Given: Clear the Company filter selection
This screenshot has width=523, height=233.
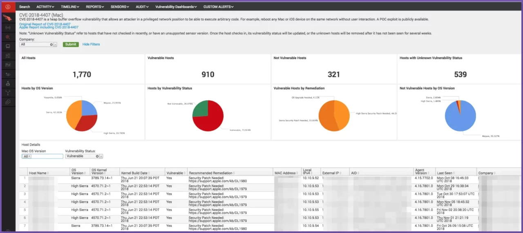Looking at the screenshot, I should (x=51, y=45).
